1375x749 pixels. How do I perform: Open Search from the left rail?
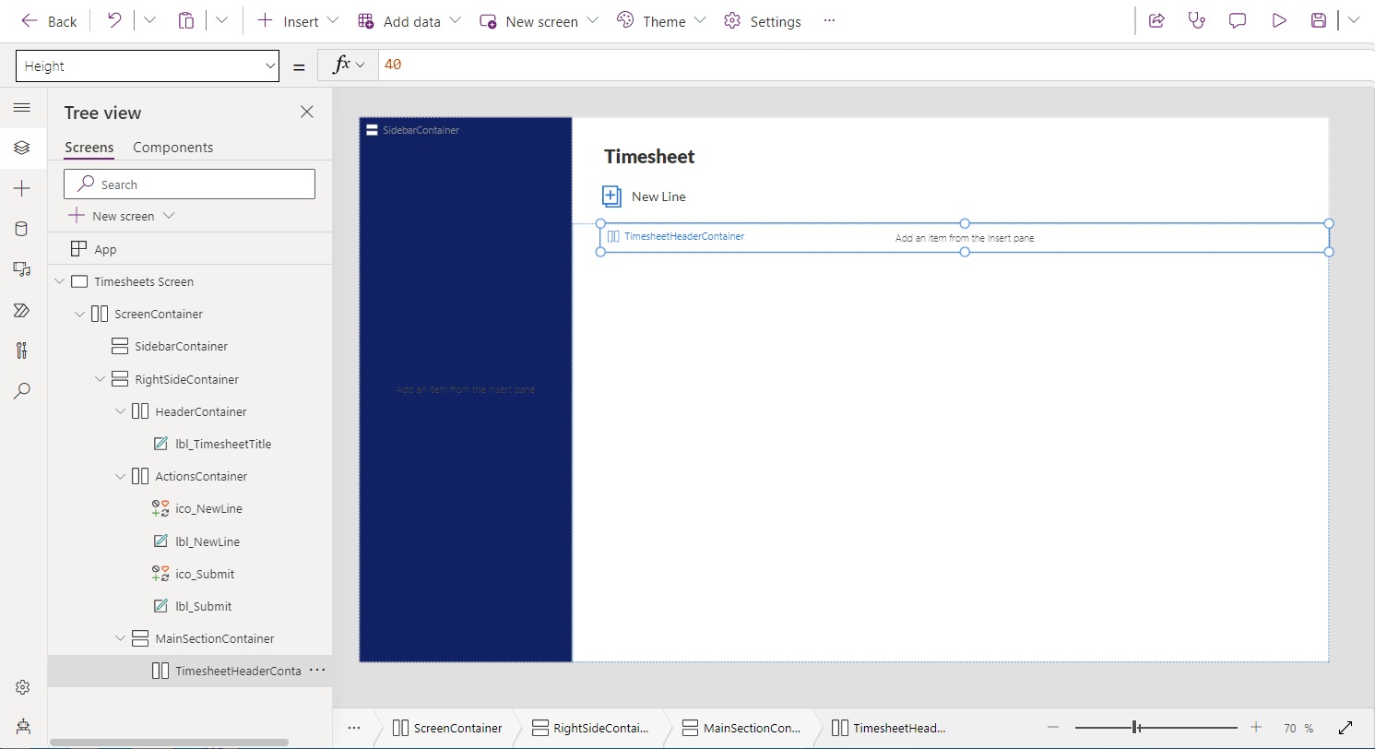[22, 390]
